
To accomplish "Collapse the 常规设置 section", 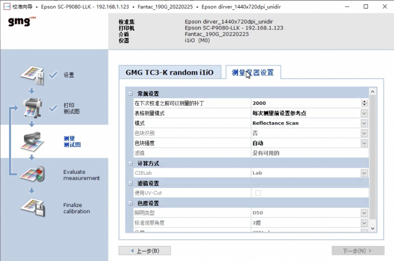I will click(x=130, y=94).
